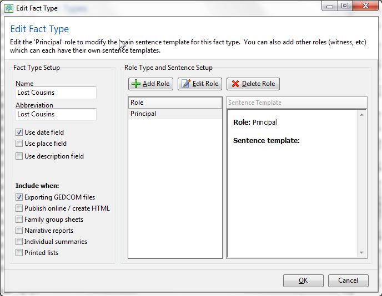Click the tree app icon in title bar
This screenshot has width=382, height=296.
point(9,8)
